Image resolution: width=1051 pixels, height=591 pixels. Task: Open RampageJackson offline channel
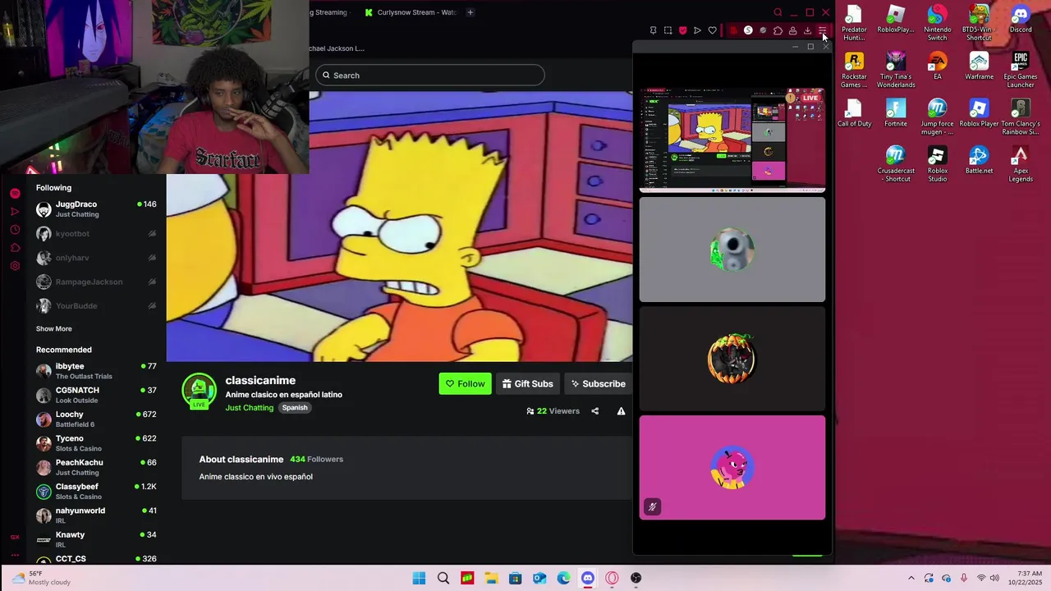pos(97,282)
